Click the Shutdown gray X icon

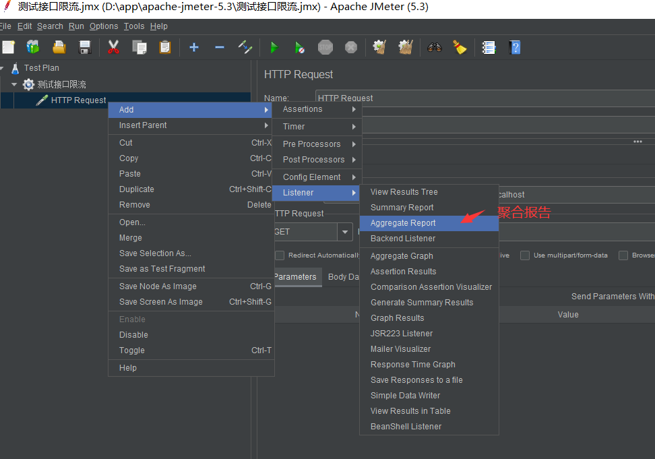[x=351, y=47]
